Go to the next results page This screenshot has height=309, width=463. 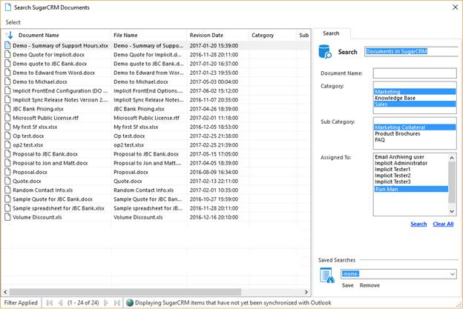coord(108,302)
